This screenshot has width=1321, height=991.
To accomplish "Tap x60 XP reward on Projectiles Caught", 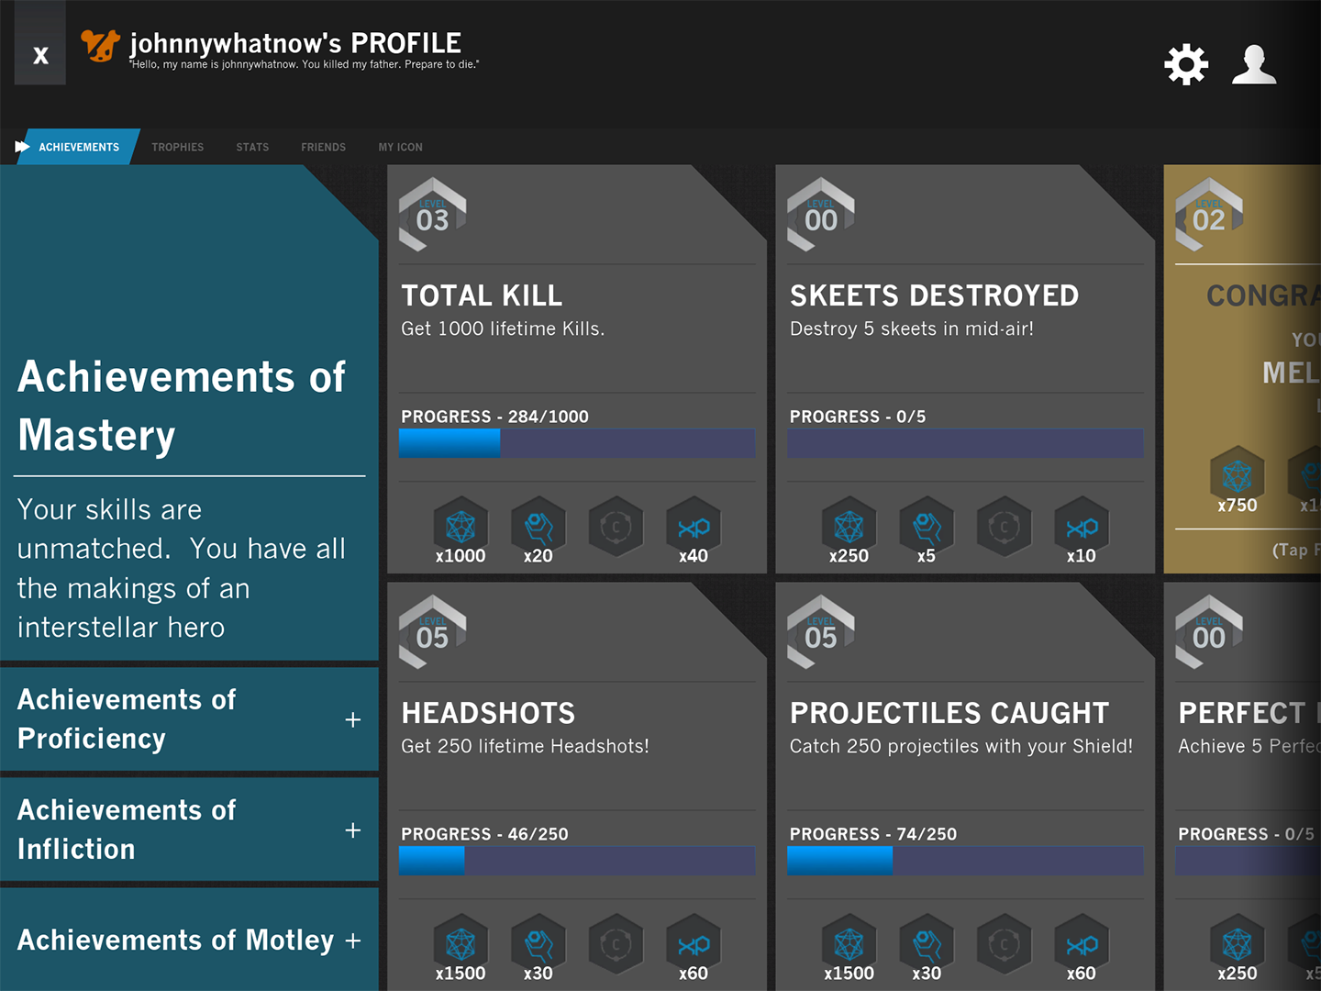I will click(x=1082, y=944).
